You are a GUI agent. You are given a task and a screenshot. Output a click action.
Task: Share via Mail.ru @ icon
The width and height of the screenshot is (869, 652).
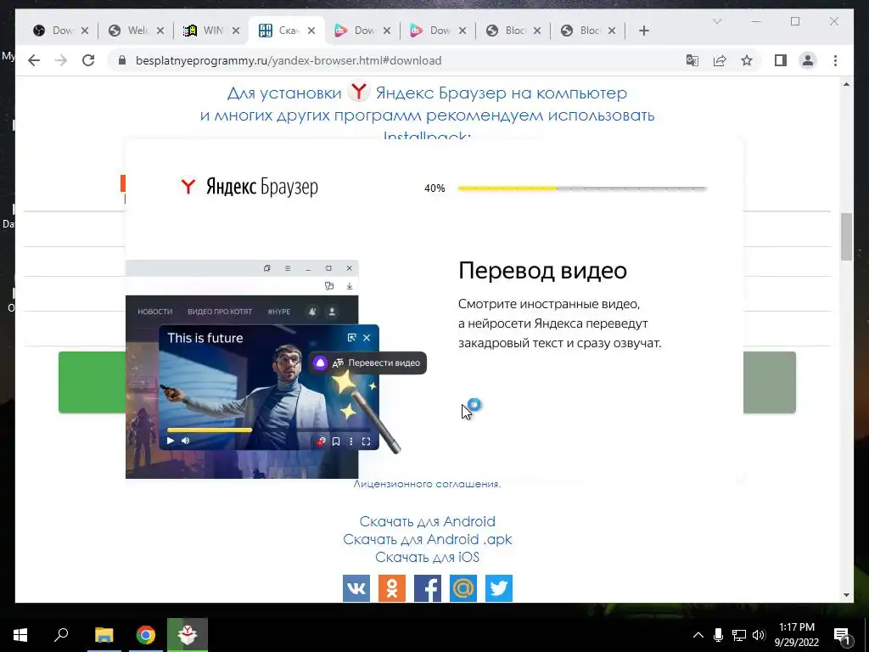tap(463, 588)
